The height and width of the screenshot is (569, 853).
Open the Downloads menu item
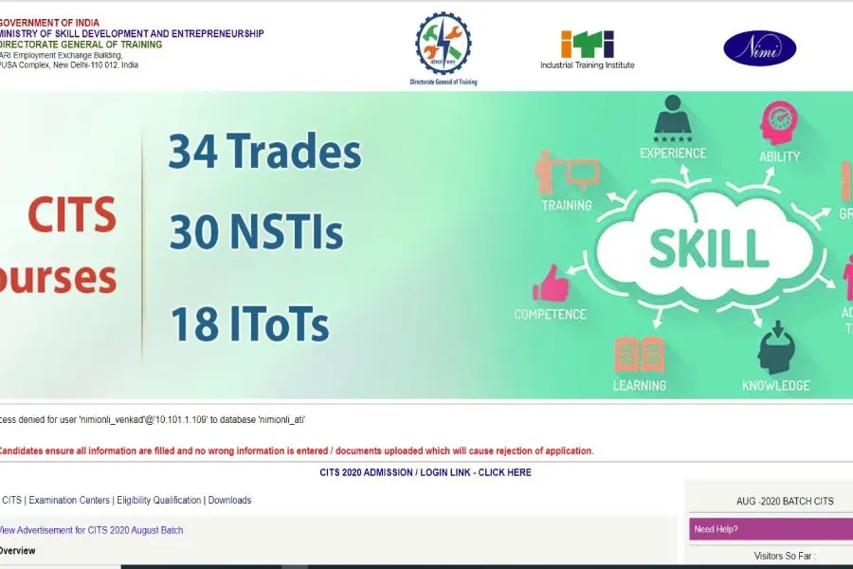click(x=229, y=500)
